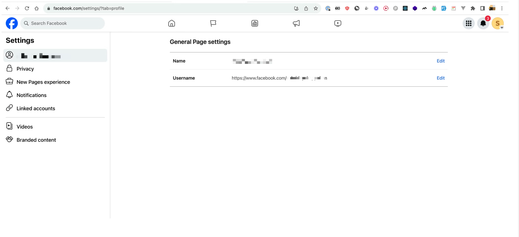This screenshot has width=519, height=237.
Task: Open the Pages flag icon
Action: click(x=213, y=23)
